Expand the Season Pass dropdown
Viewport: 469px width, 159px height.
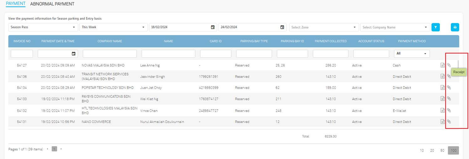(x=43, y=27)
